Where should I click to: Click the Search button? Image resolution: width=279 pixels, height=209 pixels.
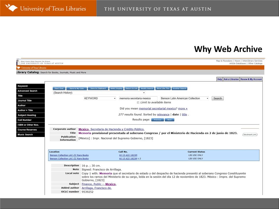pyautogui.click(x=217, y=98)
